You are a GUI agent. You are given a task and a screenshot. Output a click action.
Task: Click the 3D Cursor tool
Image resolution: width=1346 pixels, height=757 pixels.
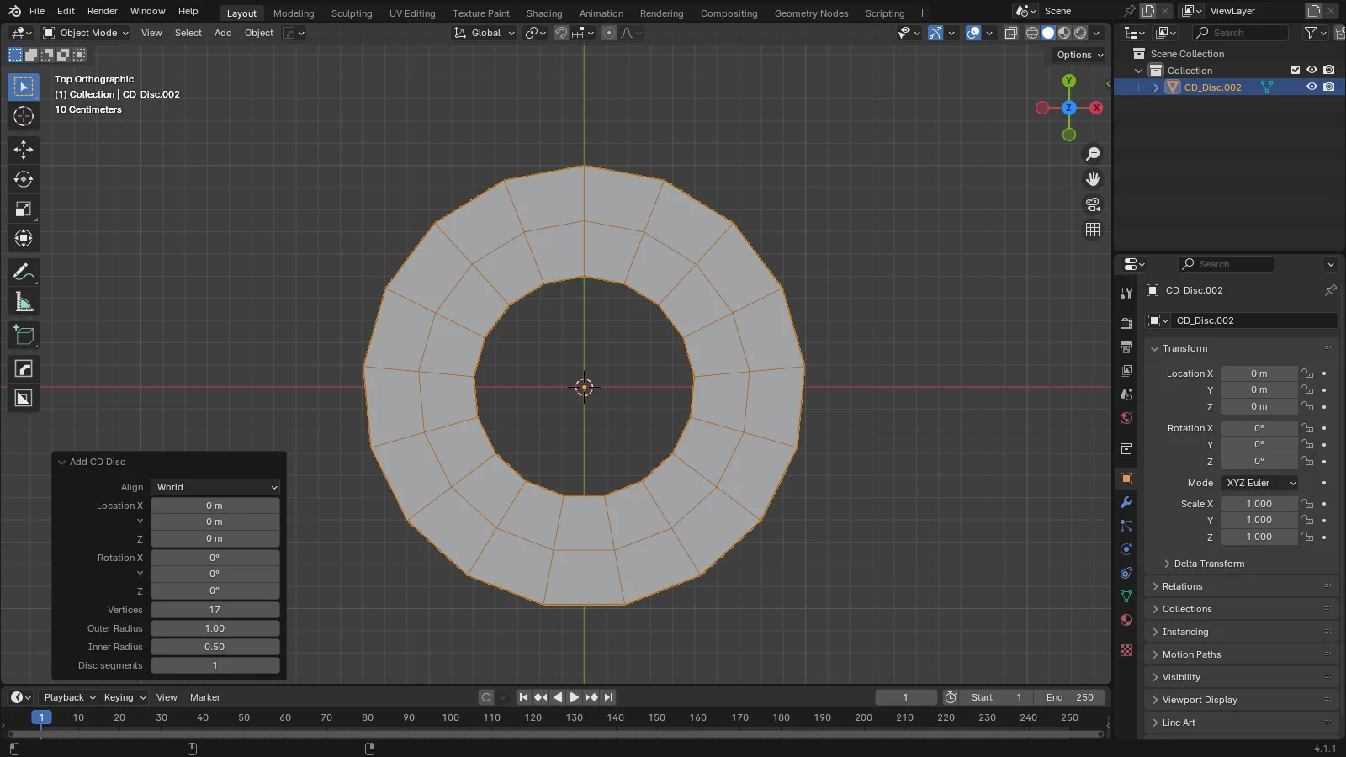[x=24, y=116]
